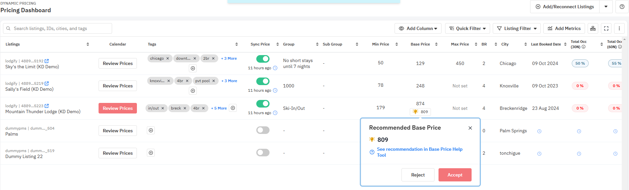
Task: Toggle the fullscreen table icon
Action: point(606,28)
